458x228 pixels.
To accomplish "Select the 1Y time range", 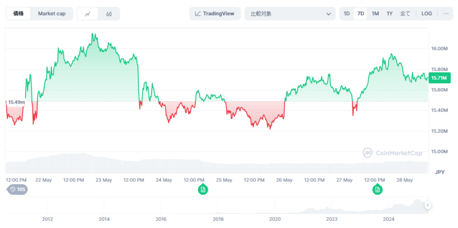I will [x=390, y=13].
